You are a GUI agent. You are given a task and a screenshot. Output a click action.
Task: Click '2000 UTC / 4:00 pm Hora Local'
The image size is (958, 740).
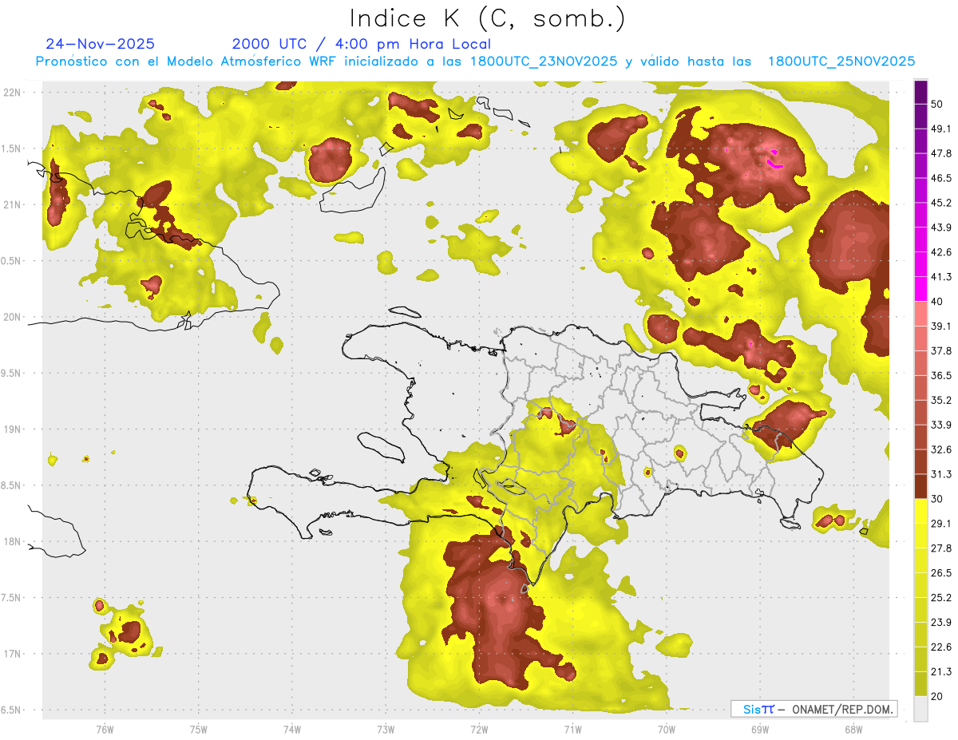(x=361, y=44)
